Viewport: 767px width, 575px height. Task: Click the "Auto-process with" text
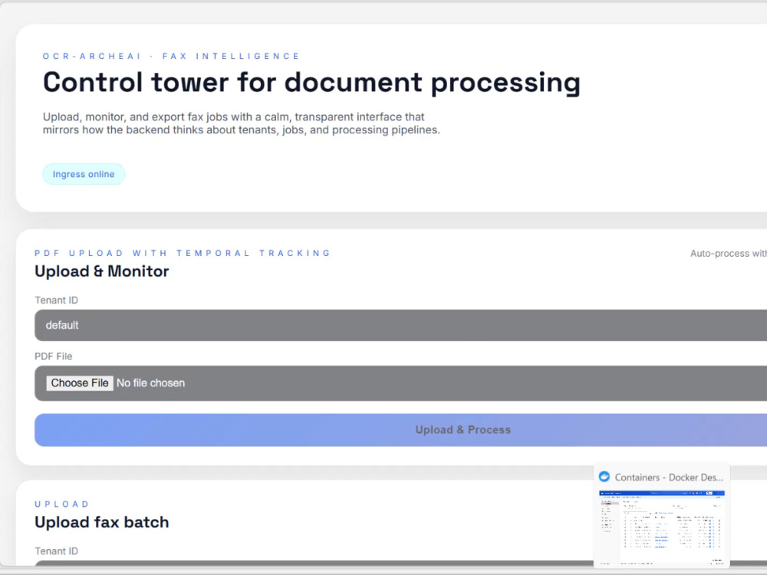click(x=729, y=253)
